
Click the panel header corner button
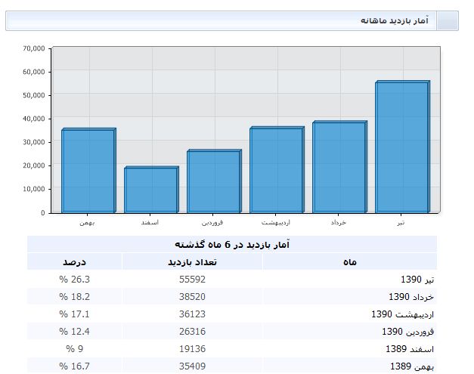[448, 20]
